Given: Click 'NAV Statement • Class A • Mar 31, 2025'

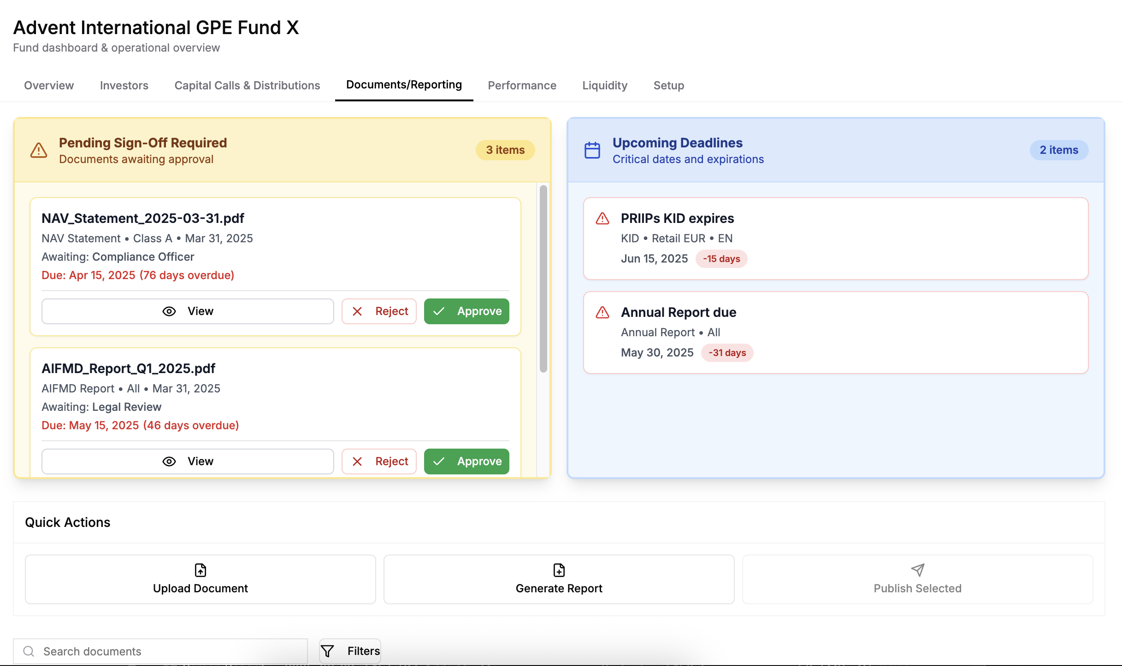Looking at the screenshot, I should pos(147,239).
